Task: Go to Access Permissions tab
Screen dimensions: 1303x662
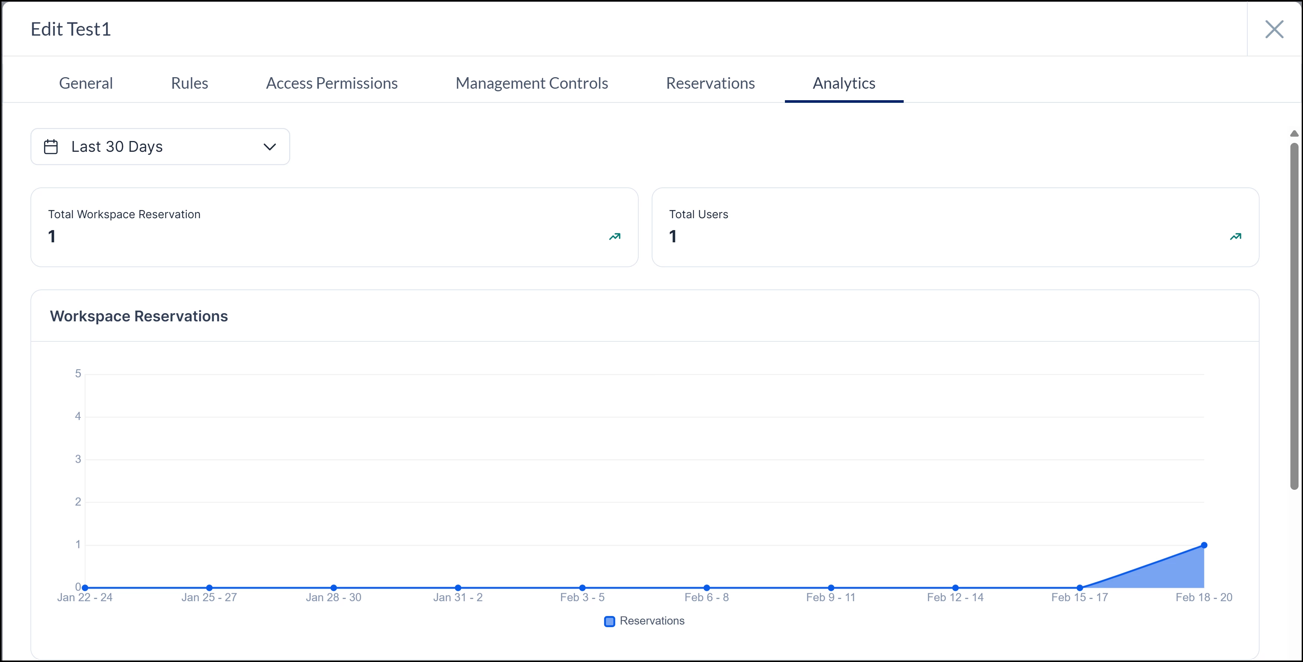Action: (x=332, y=83)
